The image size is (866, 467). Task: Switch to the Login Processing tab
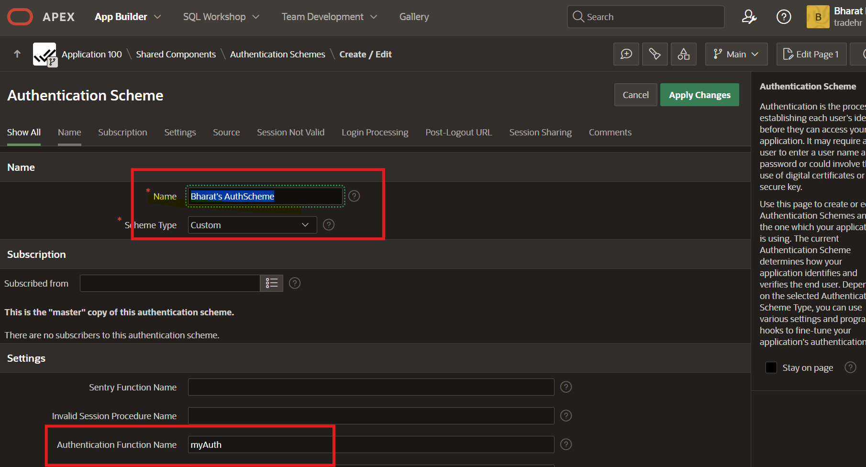pyautogui.click(x=375, y=133)
